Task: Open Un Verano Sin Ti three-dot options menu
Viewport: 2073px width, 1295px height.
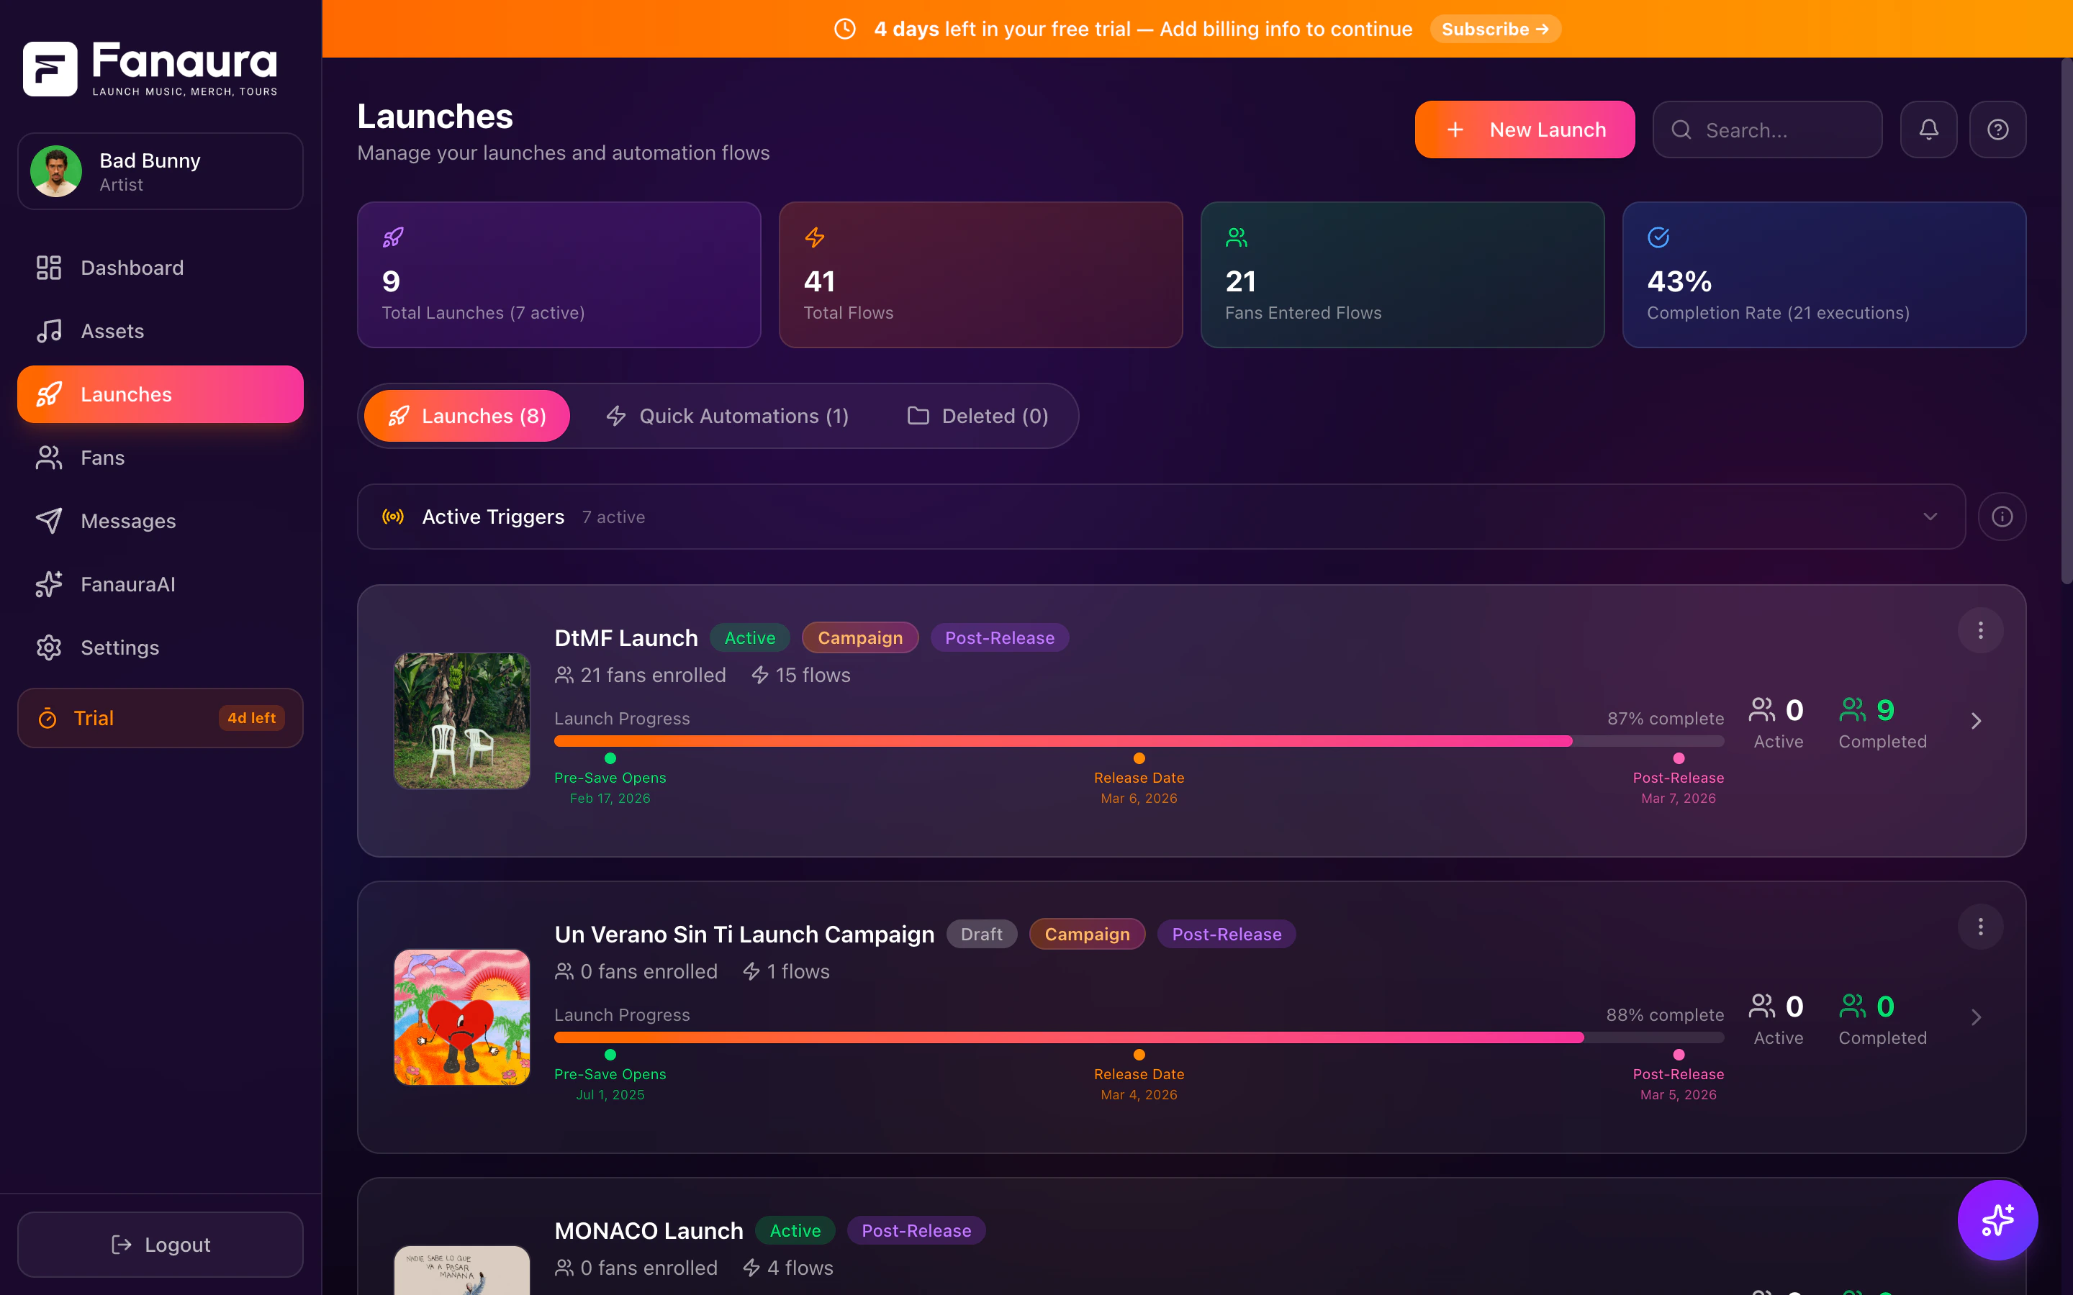Action: (1980, 927)
